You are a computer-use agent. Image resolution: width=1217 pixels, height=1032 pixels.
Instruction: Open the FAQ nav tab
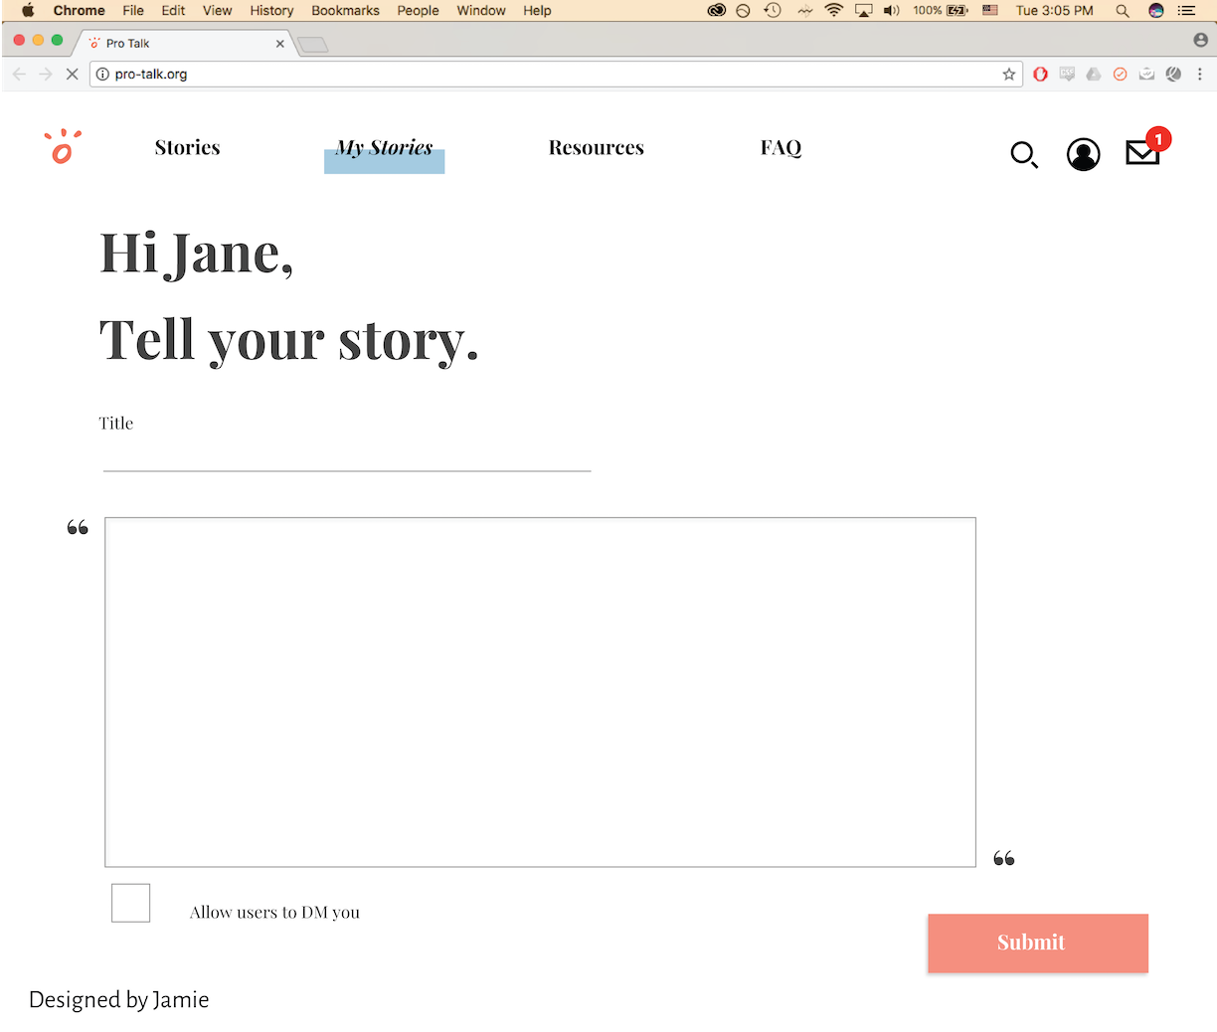coord(781,148)
